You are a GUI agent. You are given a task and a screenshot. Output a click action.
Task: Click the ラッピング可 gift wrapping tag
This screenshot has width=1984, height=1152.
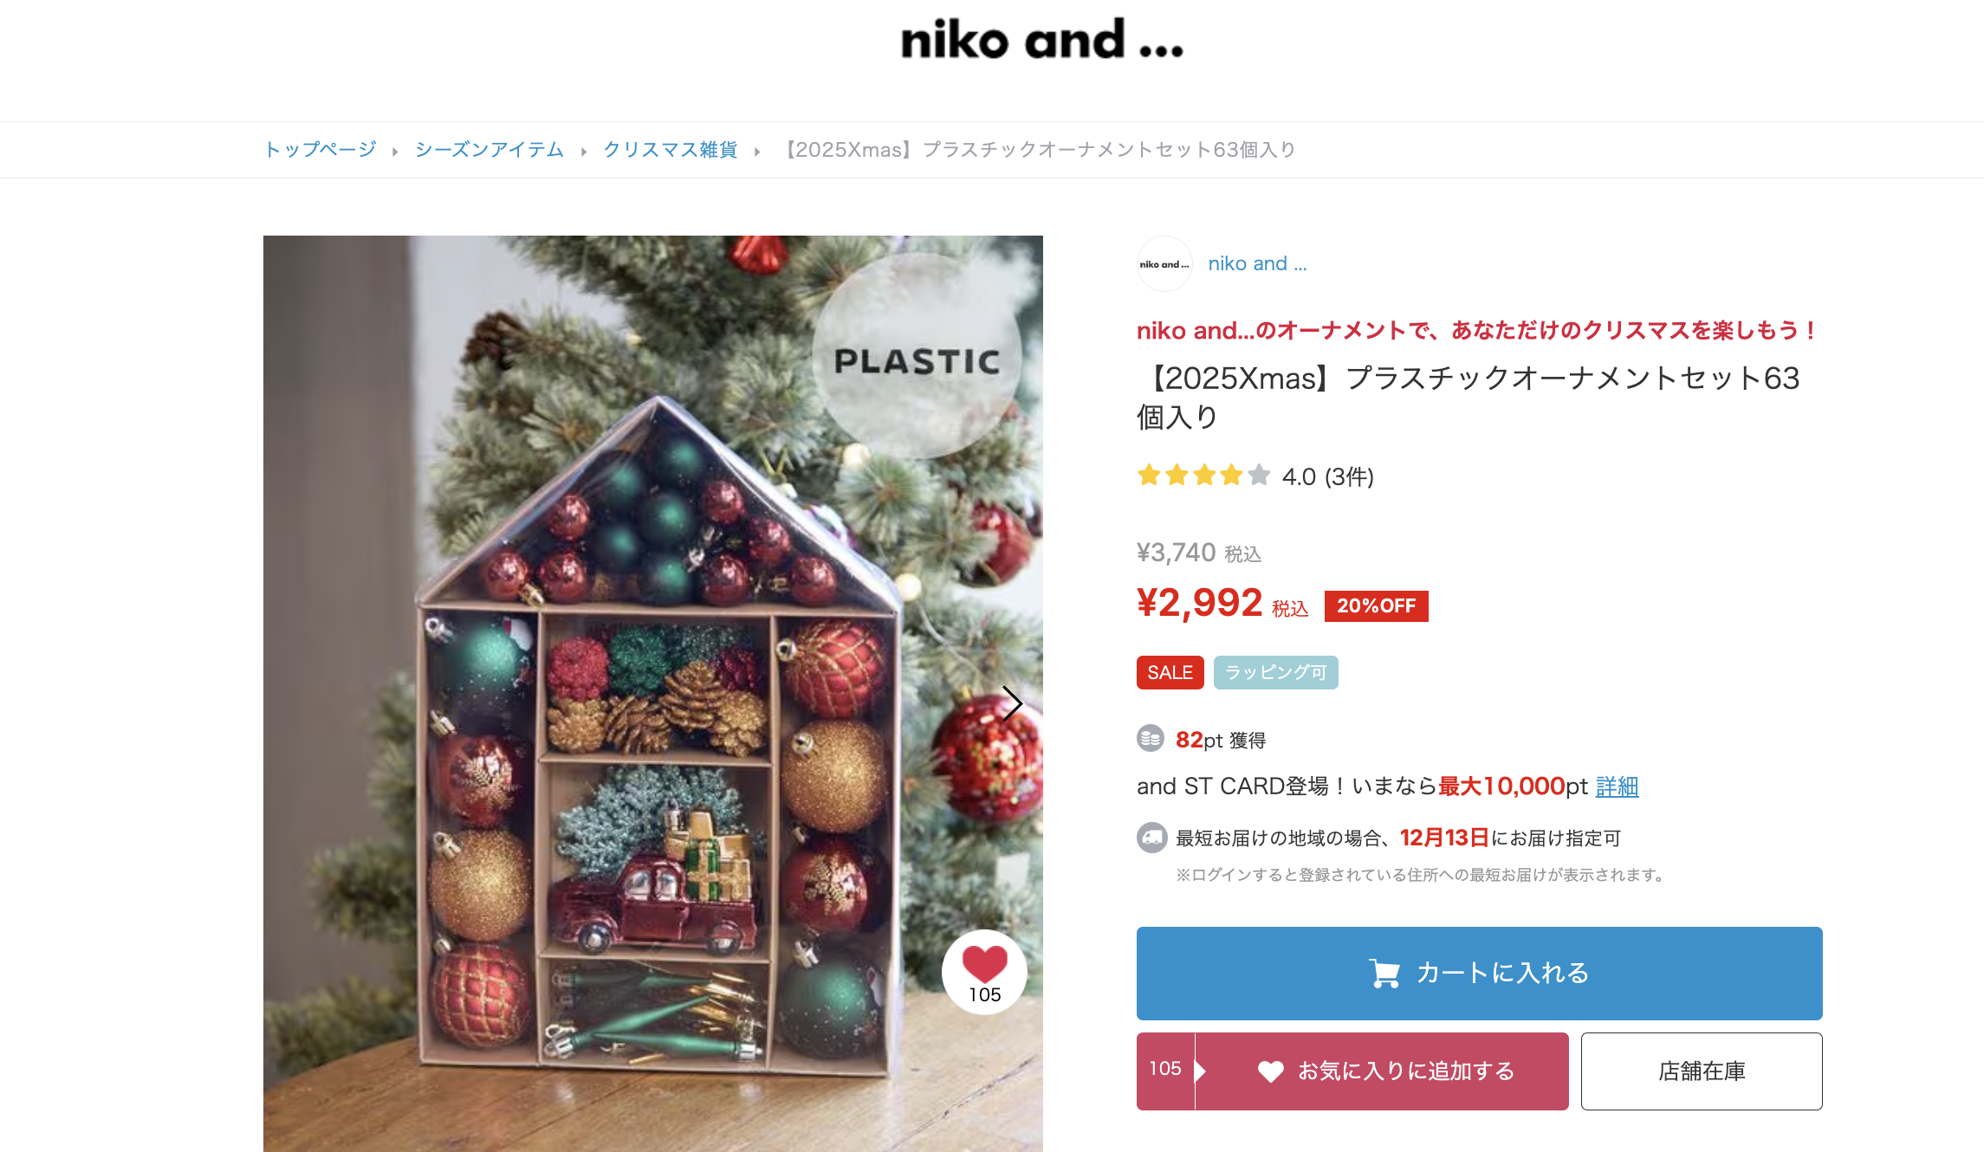(x=1275, y=672)
